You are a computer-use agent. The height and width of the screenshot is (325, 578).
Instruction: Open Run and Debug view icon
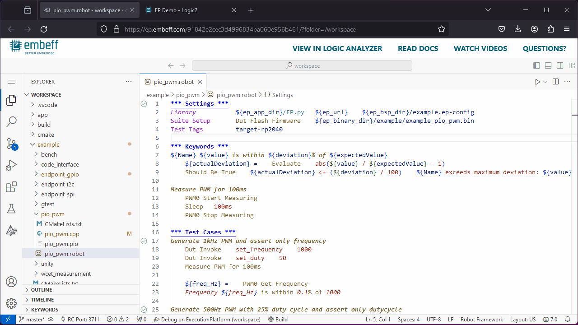(x=11, y=165)
